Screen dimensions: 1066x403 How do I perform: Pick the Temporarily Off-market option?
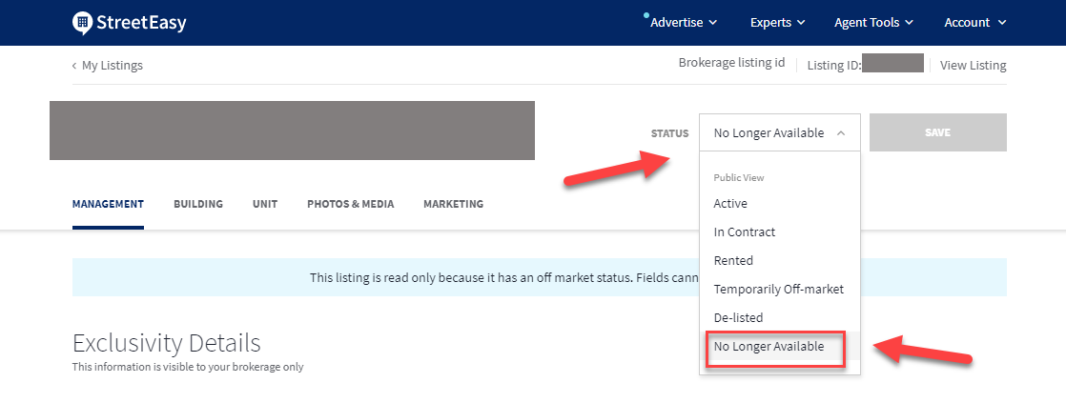pyautogui.click(x=778, y=290)
